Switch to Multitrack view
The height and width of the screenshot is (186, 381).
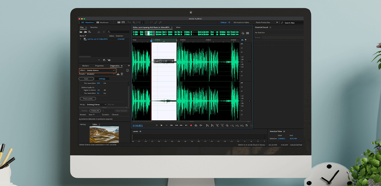102,23
